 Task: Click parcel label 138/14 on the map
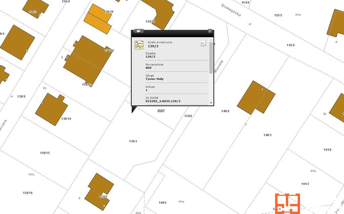pos(66,119)
